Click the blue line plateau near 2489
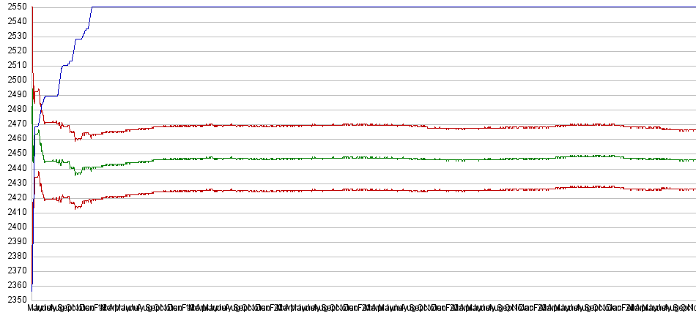This screenshot has height=318, width=696. (x=51, y=96)
